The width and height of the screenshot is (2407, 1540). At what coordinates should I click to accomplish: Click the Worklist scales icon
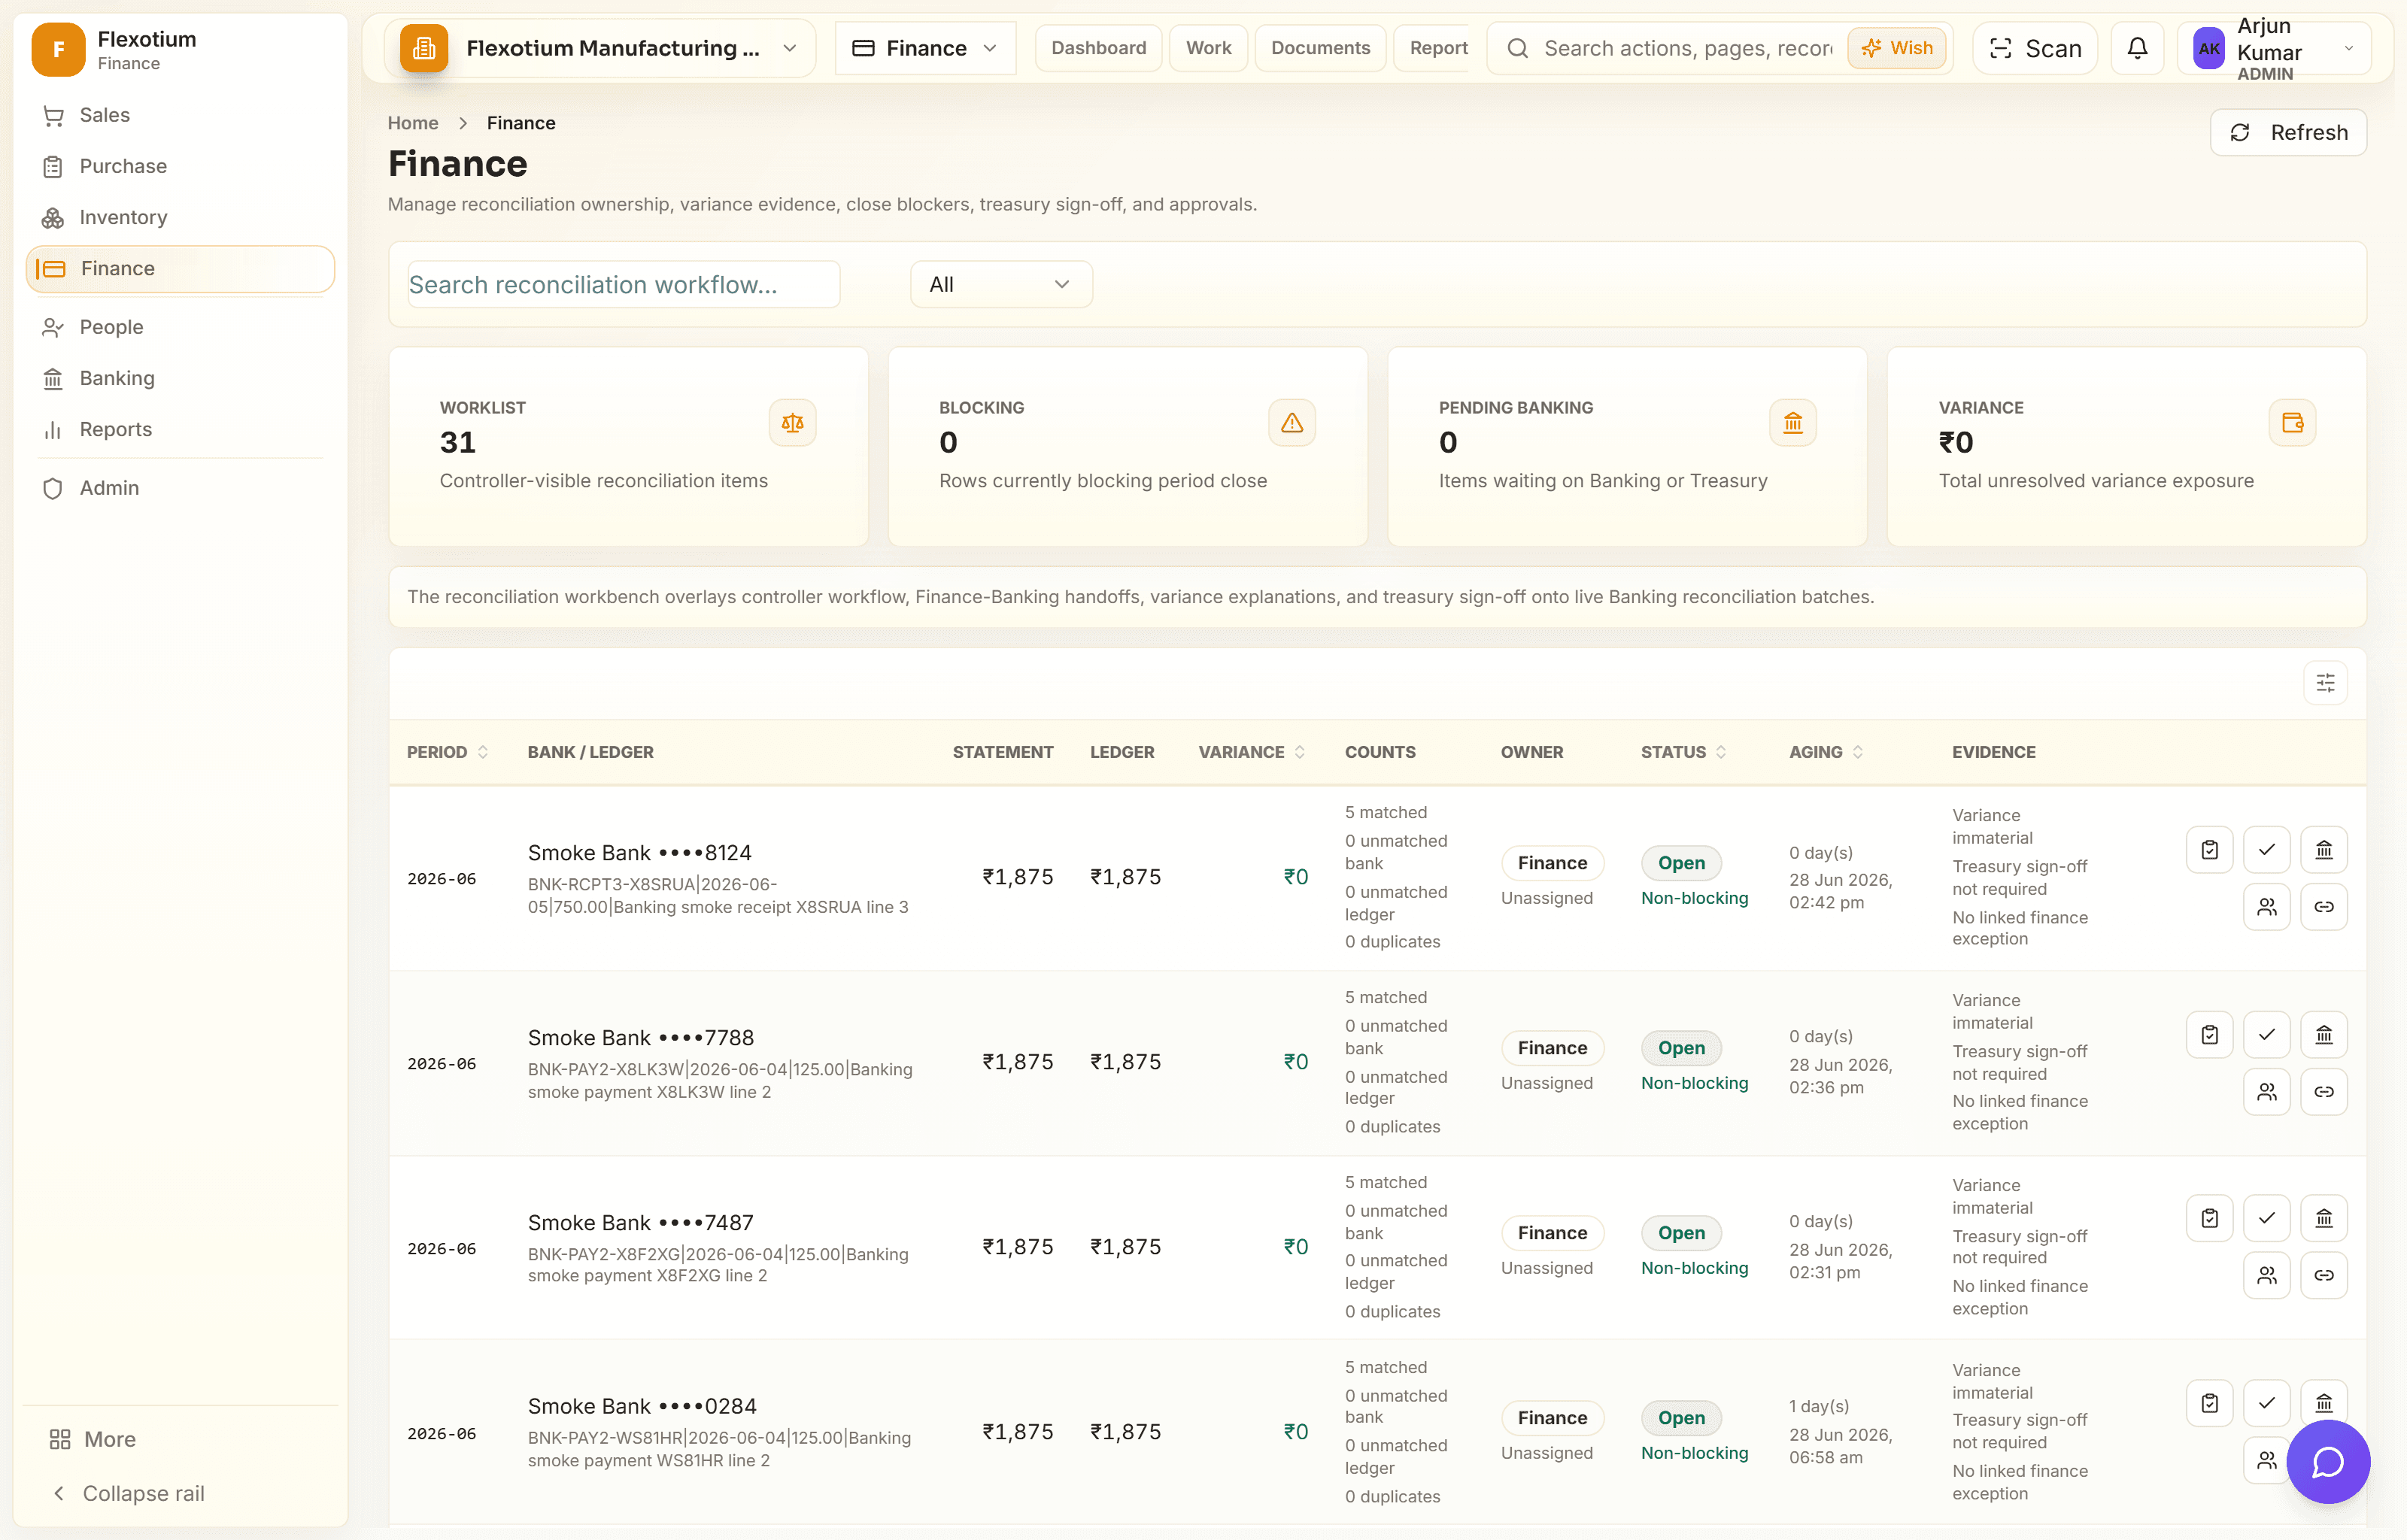pyautogui.click(x=792, y=423)
